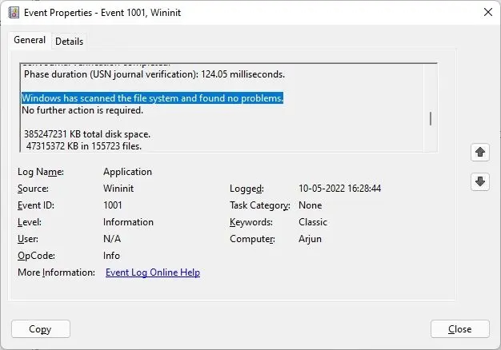501x350 pixels.
Task: Click the '385247231 KB total disk space' line
Action: (x=87, y=133)
